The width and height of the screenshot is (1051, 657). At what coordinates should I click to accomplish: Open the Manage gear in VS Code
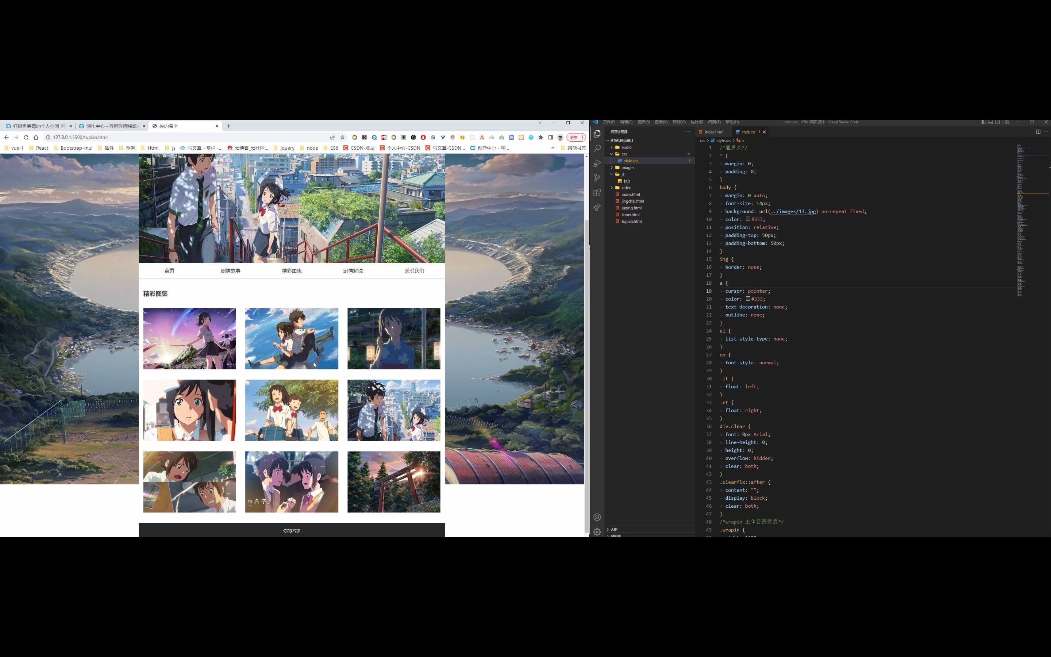click(x=597, y=531)
